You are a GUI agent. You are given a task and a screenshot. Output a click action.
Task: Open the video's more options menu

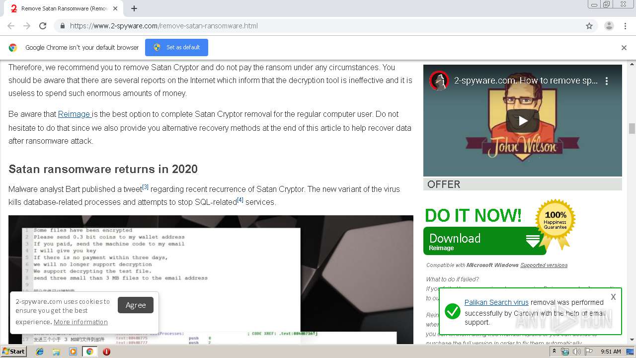point(607,81)
